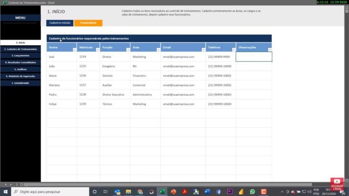349x196 pixels.
Task: Open WhatsApp from the taskbar
Action: 252,191
